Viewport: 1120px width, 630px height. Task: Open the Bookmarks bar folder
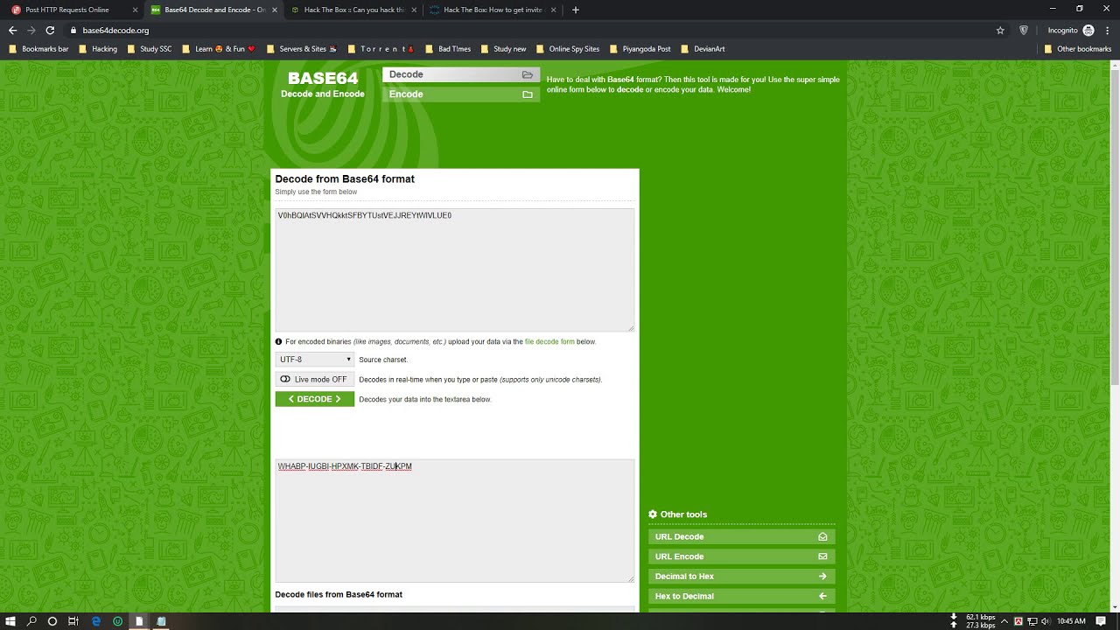click(x=38, y=49)
